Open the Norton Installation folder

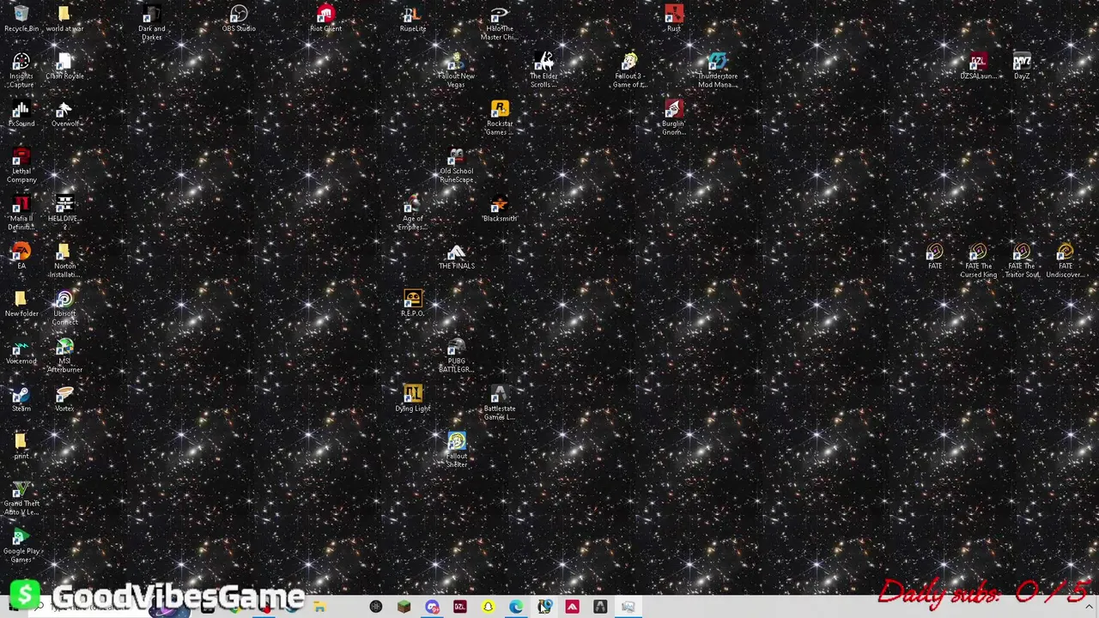coord(64,260)
